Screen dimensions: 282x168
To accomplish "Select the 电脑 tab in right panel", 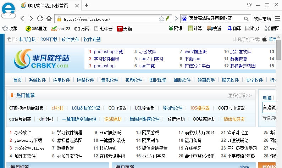I will (267, 98).
